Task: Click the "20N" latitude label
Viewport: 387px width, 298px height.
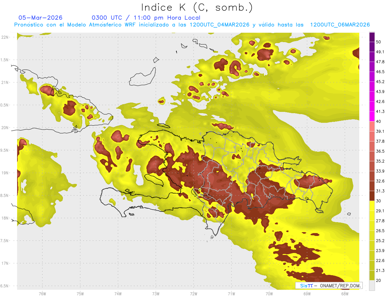Action: coord(5,128)
